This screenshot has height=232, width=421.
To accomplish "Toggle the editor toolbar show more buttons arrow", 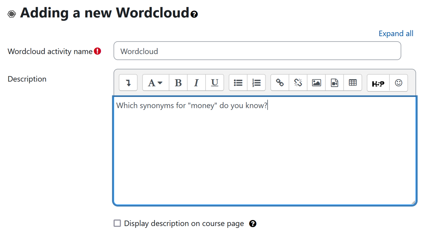I will [x=128, y=83].
